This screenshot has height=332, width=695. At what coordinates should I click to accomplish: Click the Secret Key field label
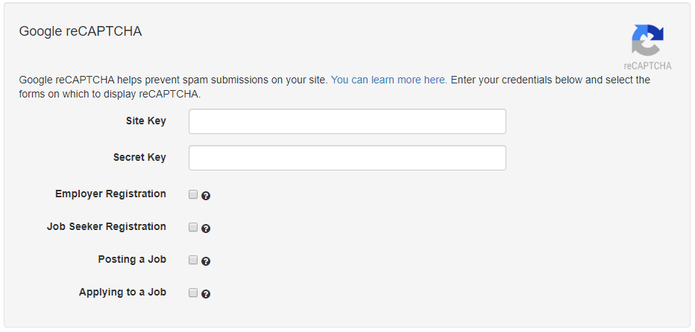[x=139, y=157]
